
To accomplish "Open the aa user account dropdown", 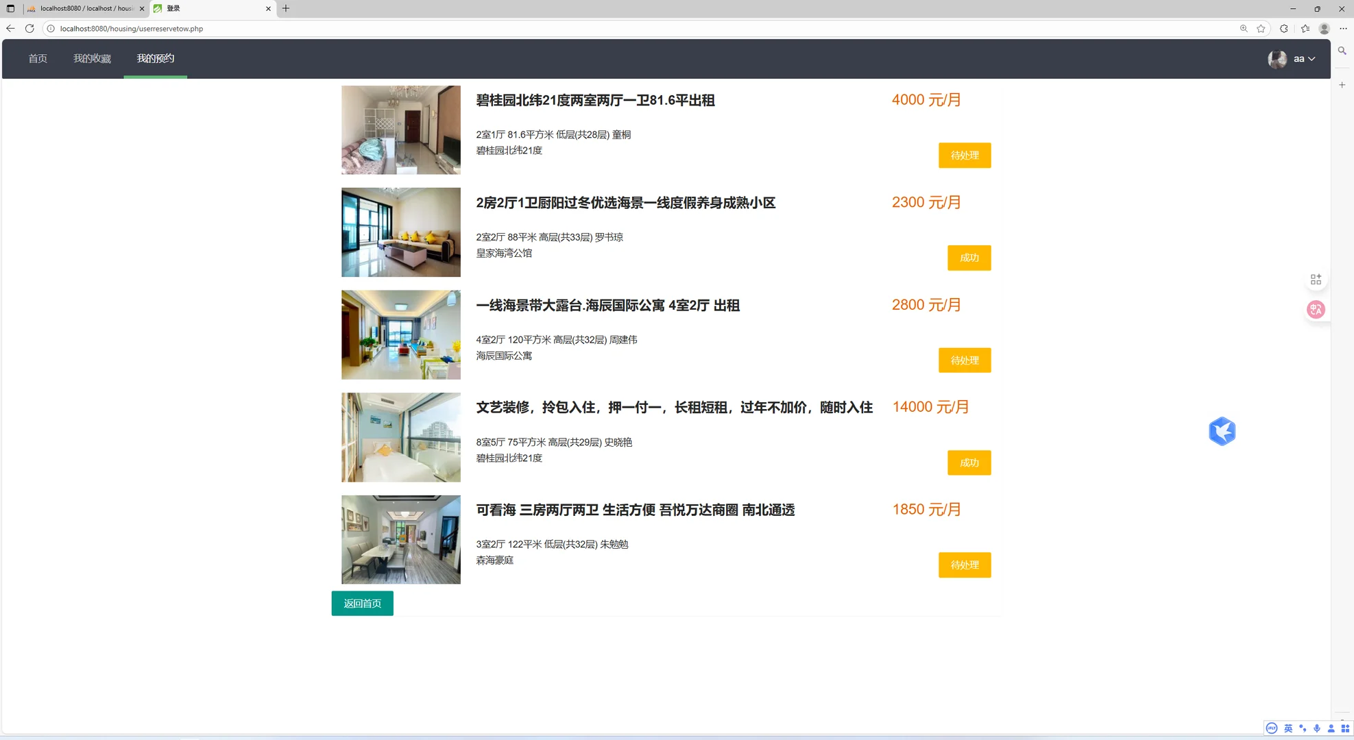I will pyautogui.click(x=1303, y=59).
